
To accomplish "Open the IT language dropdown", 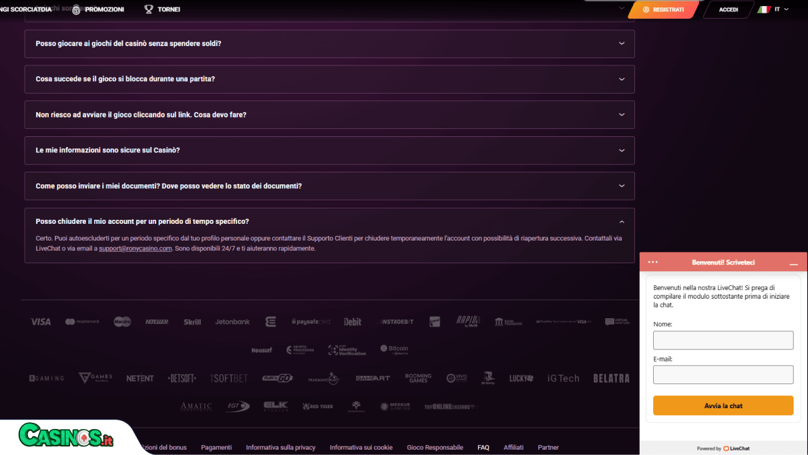I will [x=773, y=9].
